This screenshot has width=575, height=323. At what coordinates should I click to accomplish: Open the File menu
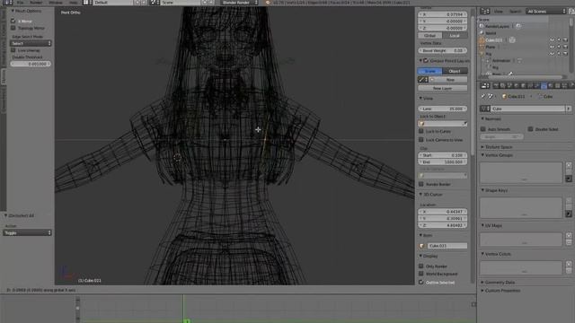(x=20, y=2)
